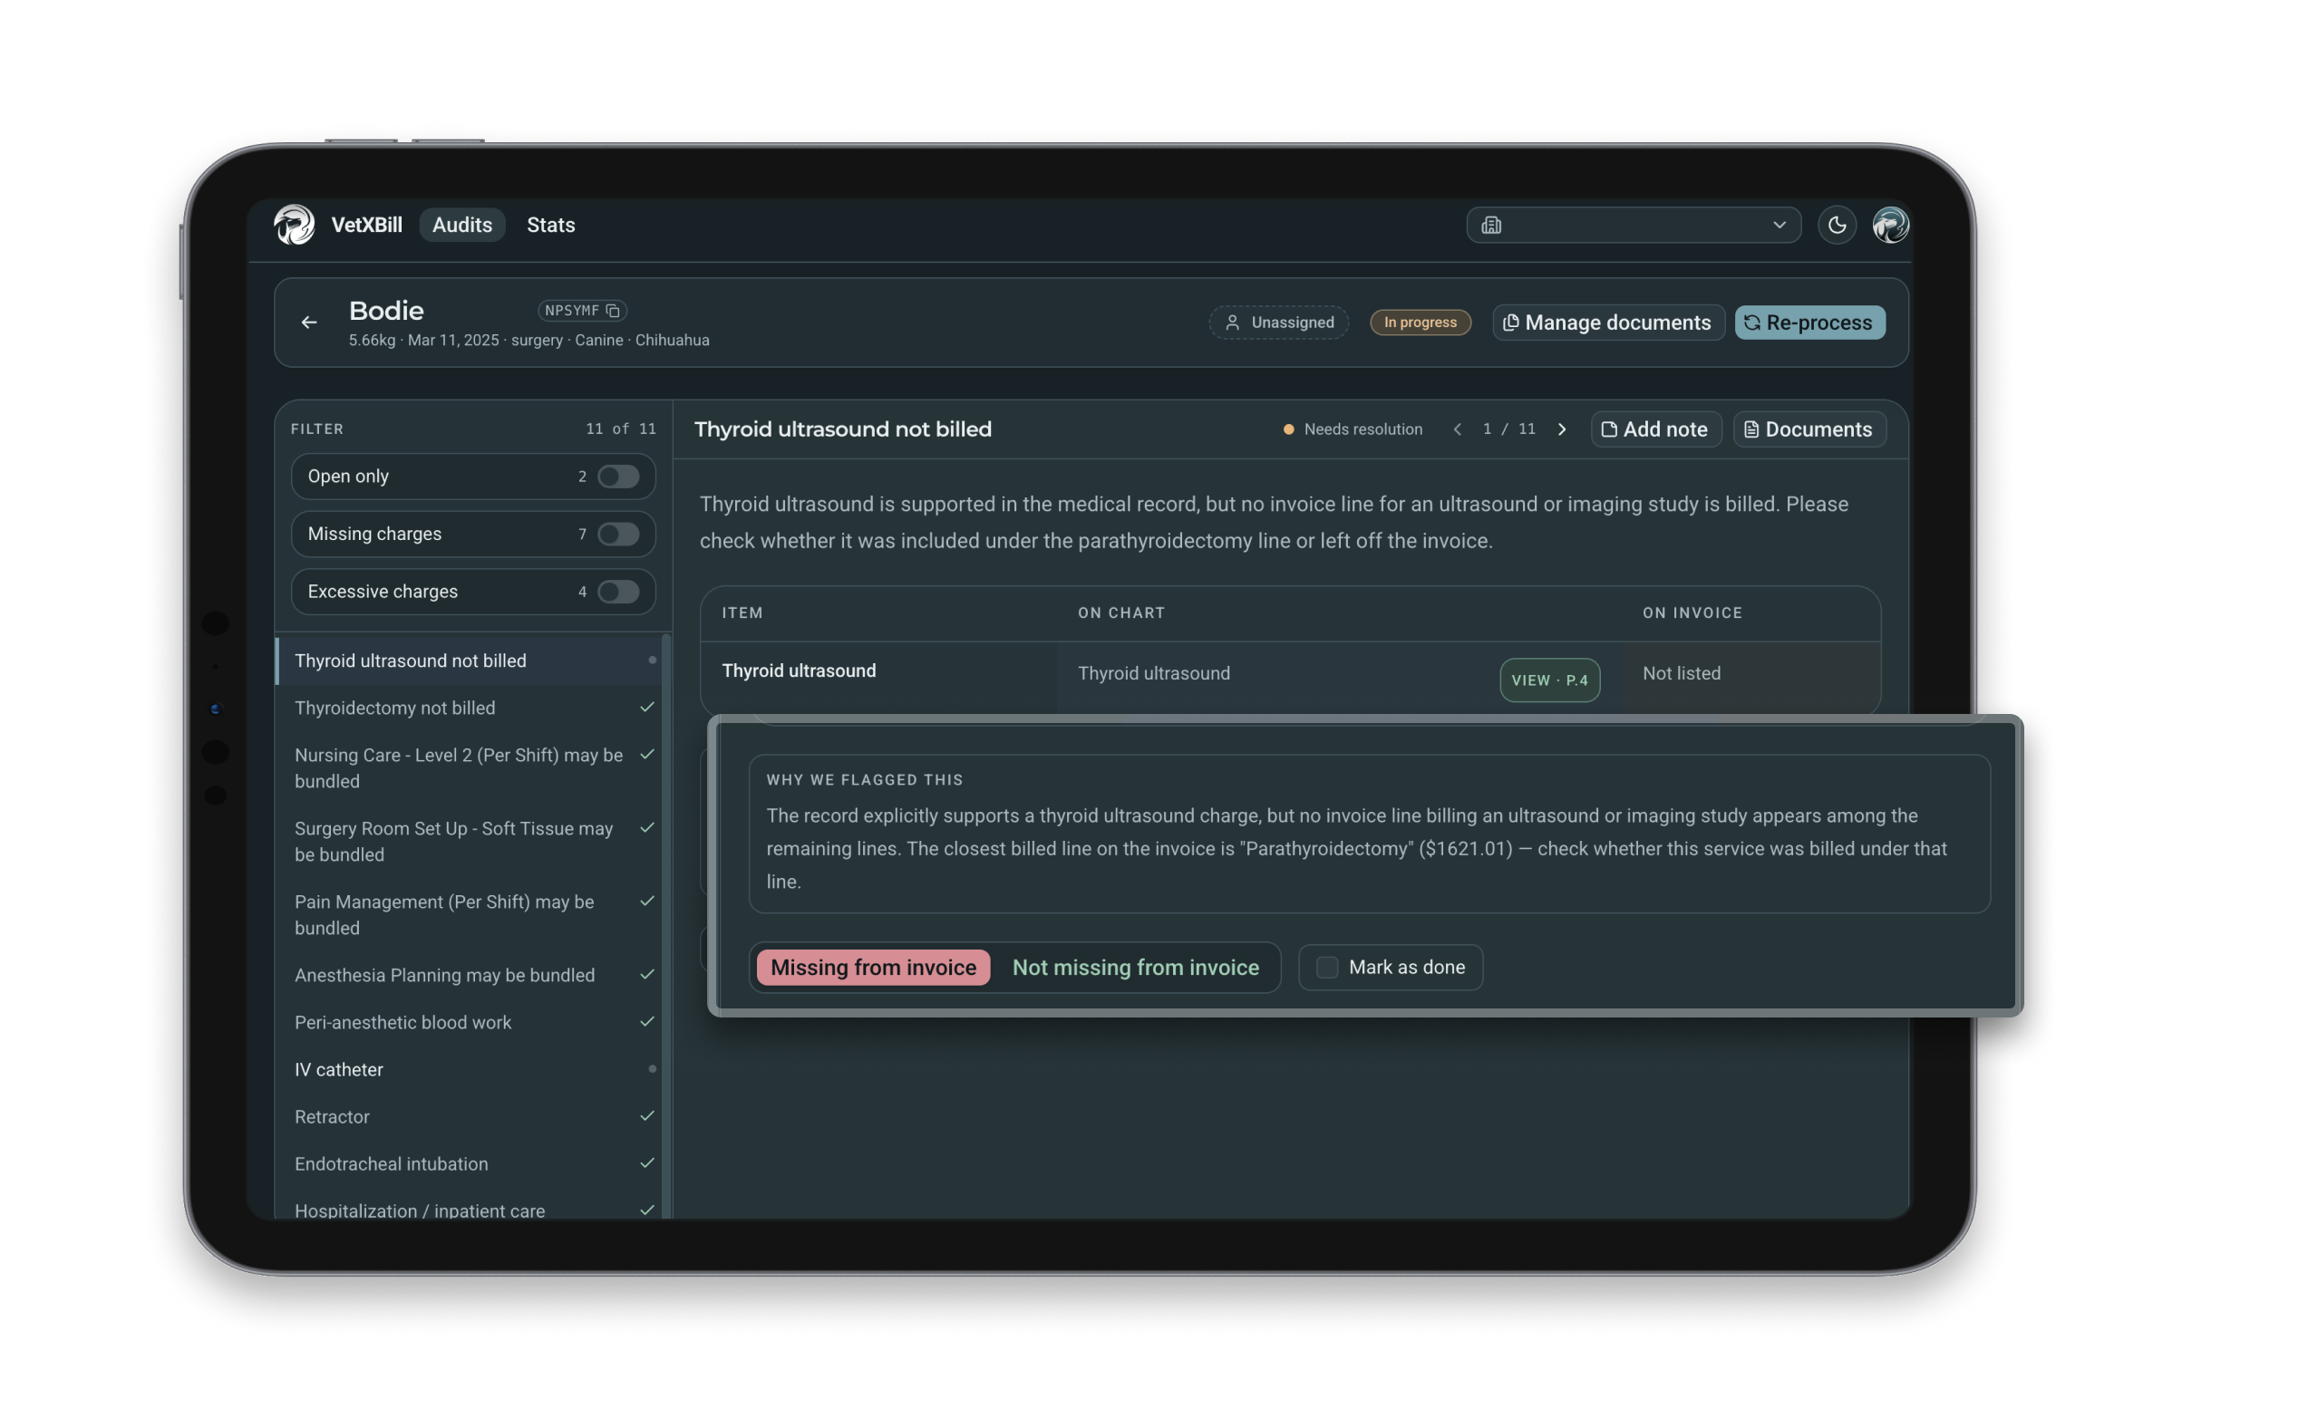Select Missing from invoice option
Viewport: 2318px width, 1408px height.
click(x=873, y=967)
